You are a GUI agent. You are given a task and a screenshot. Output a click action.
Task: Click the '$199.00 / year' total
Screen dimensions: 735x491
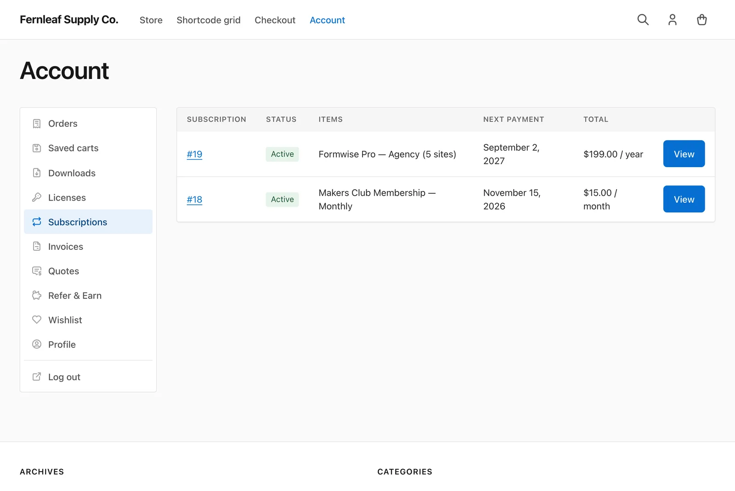tap(613, 154)
